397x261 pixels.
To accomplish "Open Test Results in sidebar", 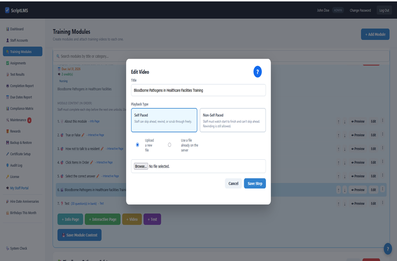I will 22,74.
